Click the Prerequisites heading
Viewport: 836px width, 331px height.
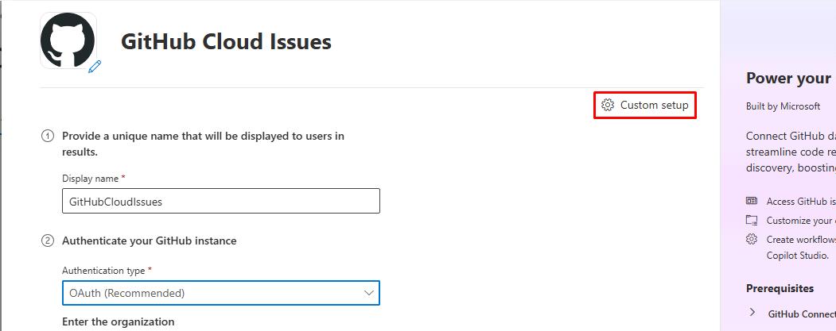coord(780,288)
